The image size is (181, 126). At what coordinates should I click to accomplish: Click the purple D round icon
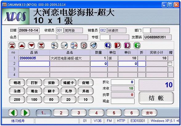[x=127, y=45]
